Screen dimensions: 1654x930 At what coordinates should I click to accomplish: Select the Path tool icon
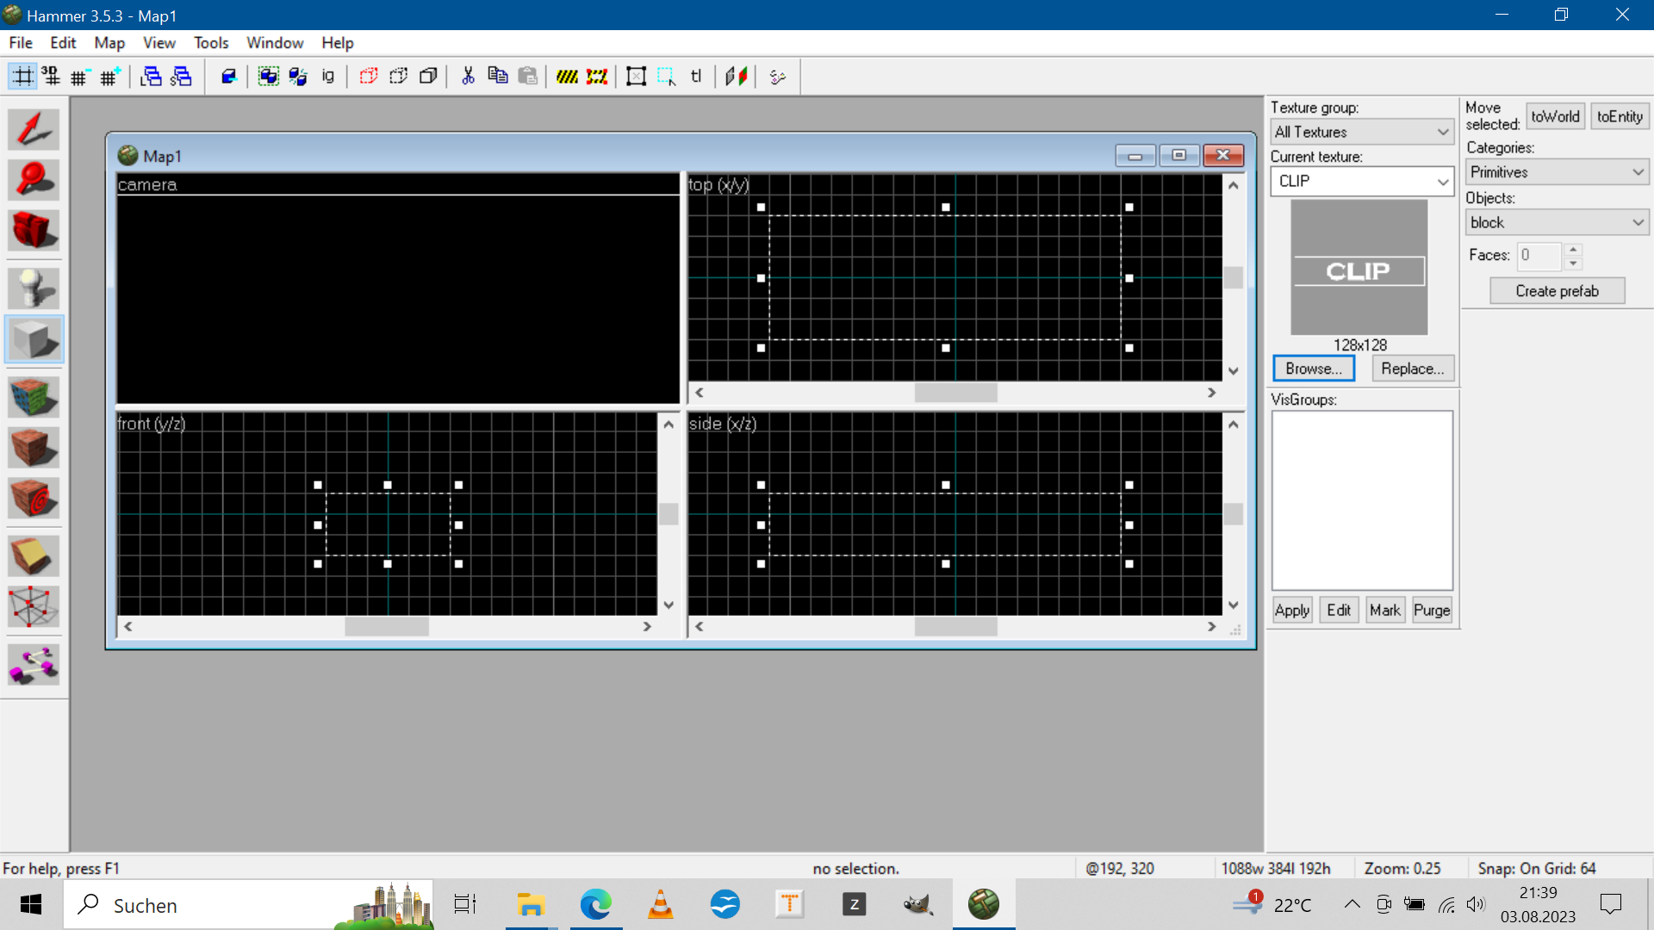[34, 665]
